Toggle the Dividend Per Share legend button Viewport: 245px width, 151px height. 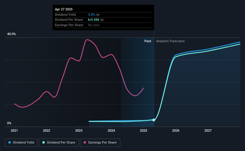(x=59, y=143)
